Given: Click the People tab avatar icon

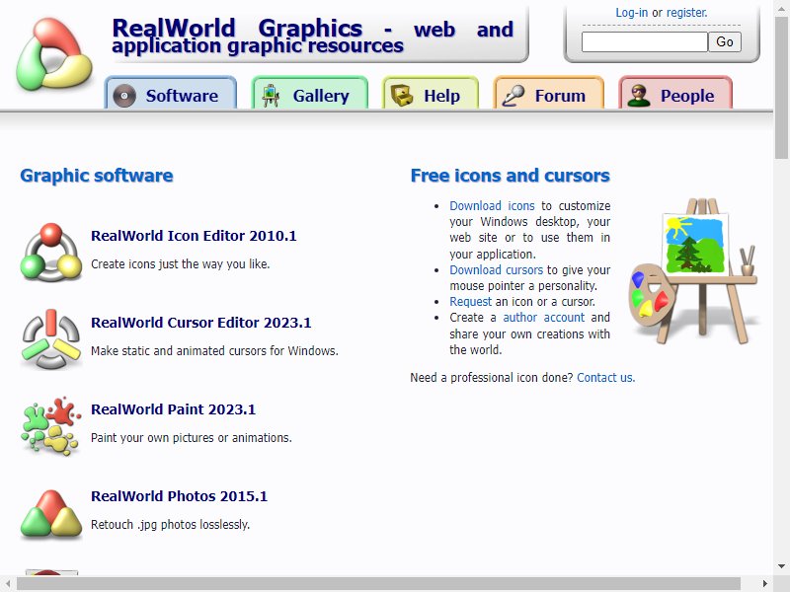Looking at the screenshot, I should coord(639,95).
